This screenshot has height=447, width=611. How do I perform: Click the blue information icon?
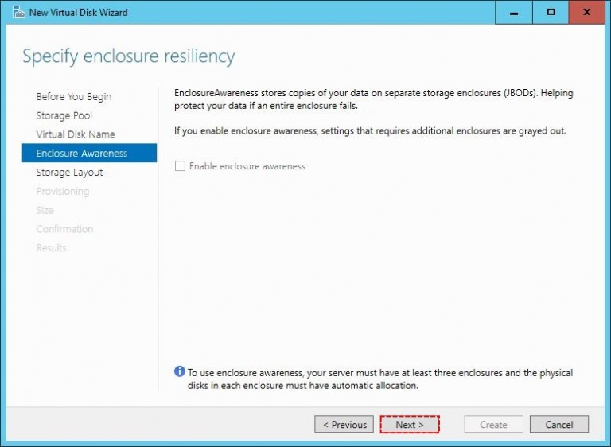[x=180, y=372]
